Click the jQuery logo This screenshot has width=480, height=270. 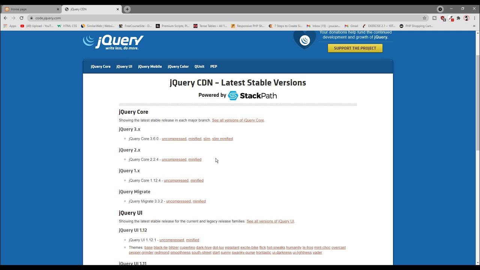tap(113, 42)
